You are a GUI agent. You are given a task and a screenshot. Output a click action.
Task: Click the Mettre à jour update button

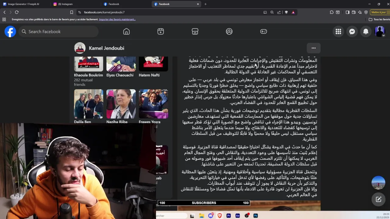pyautogui.click(x=379, y=12)
